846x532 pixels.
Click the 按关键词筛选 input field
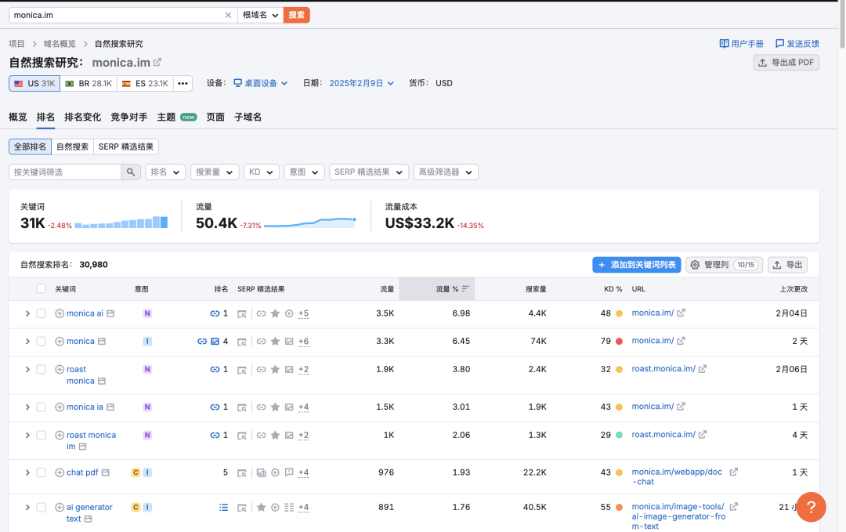pos(65,172)
